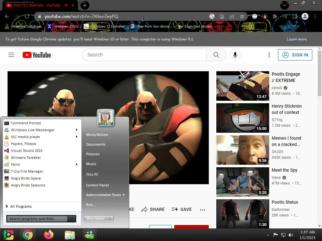Click Learn more in Chrome update bar
Viewport: 322px width, 241px height.
pos(297,39)
